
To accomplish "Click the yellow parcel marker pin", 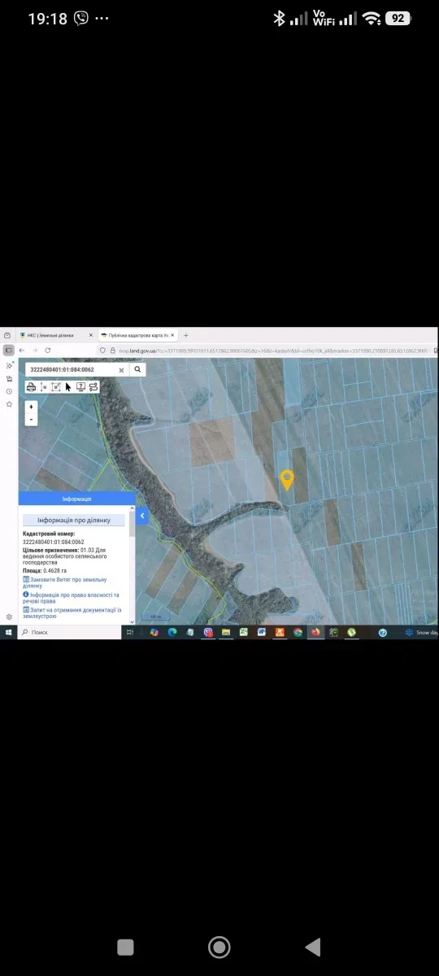I will pos(287,480).
